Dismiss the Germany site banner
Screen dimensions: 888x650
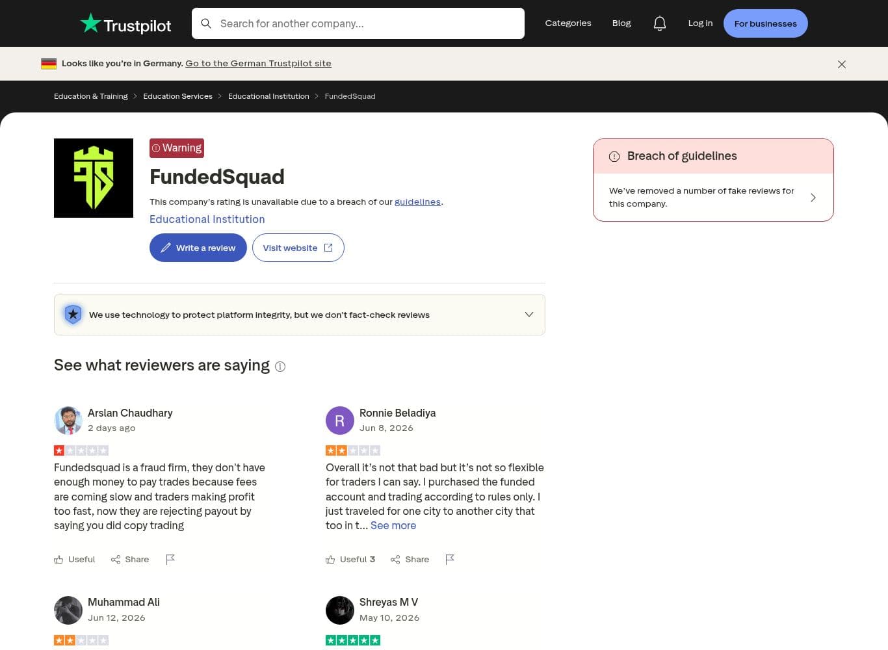(x=842, y=64)
